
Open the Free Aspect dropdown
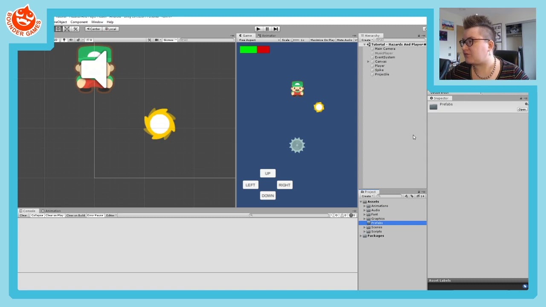click(x=258, y=40)
